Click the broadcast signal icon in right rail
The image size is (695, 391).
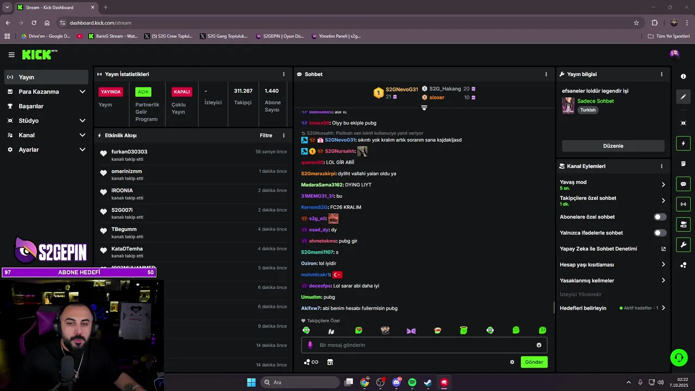[683, 204]
